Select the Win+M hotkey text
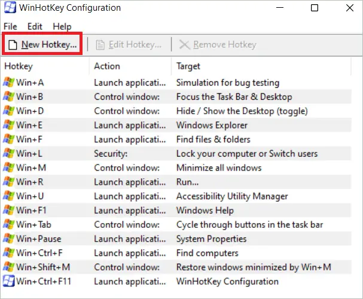The width and height of the screenshot is (363, 299). coord(31,168)
